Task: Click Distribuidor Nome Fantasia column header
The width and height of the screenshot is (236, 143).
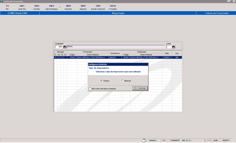Action: point(146,55)
